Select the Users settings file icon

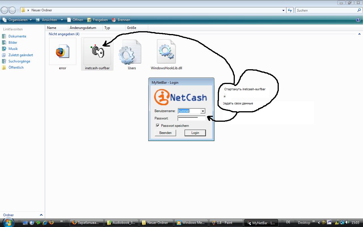point(130,52)
